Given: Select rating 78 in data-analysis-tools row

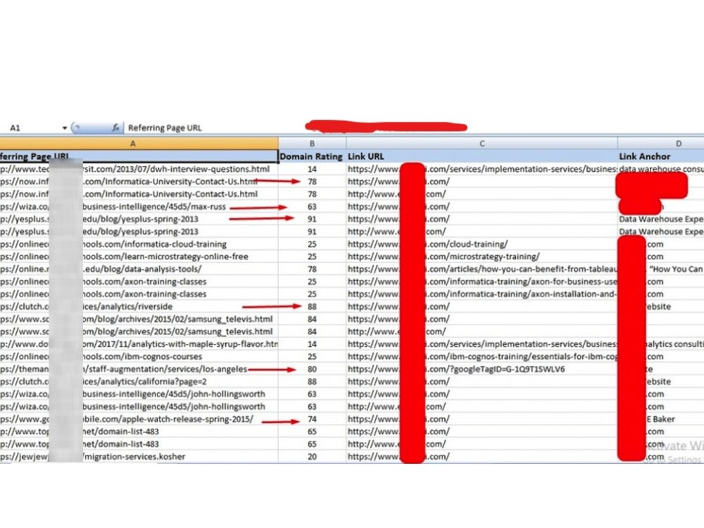Looking at the screenshot, I should [312, 269].
